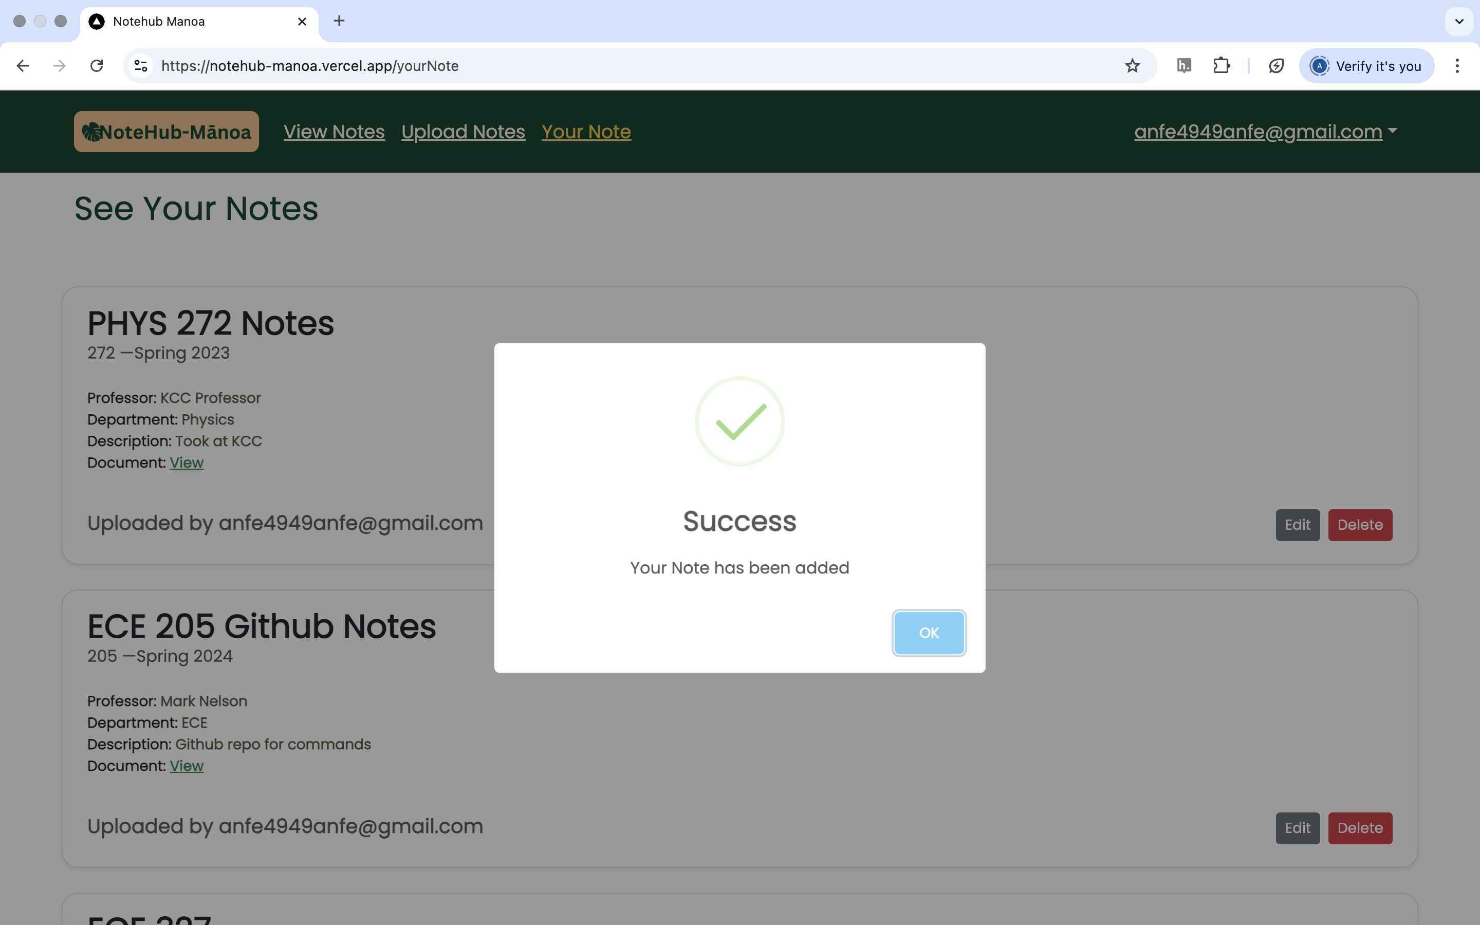1480x925 pixels.
Task: Click the NoteHub-Mānoa logo
Action: pyautogui.click(x=166, y=132)
